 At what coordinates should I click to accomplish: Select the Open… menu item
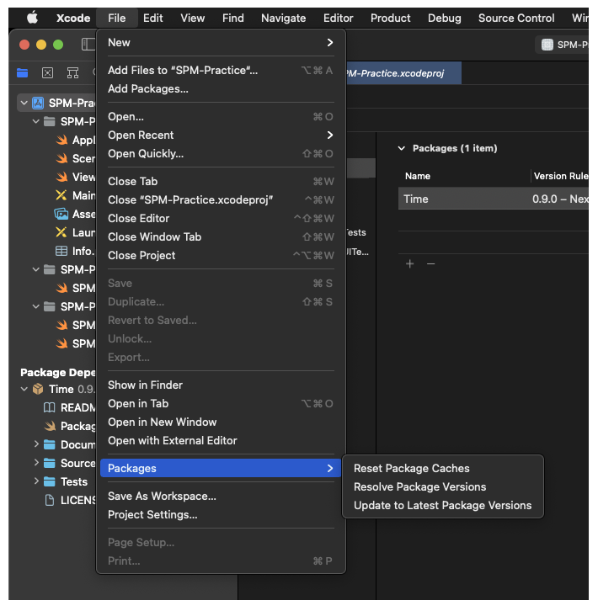tap(221, 116)
